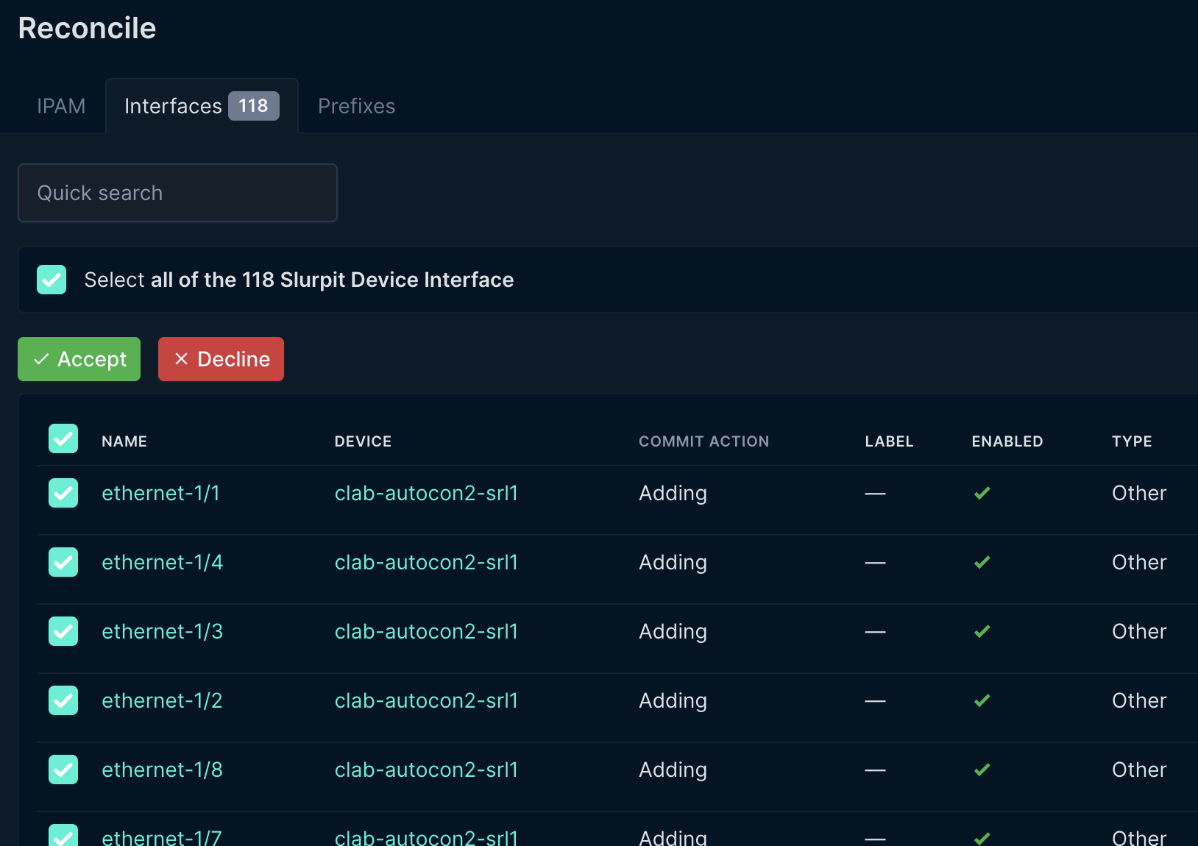Uncheck the select-all checkbox in table header
The height and width of the screenshot is (846, 1198).
63,438
